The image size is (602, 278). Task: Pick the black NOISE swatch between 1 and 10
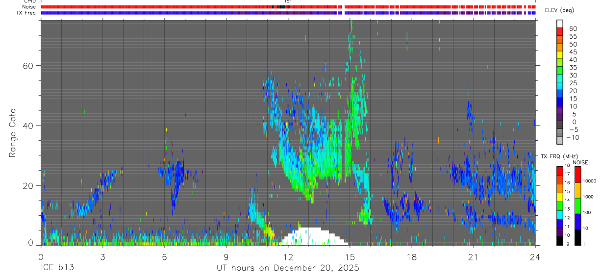[577, 237]
